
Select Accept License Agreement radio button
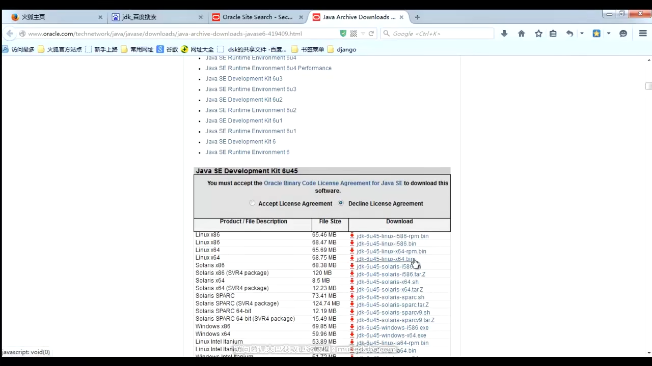tap(252, 203)
